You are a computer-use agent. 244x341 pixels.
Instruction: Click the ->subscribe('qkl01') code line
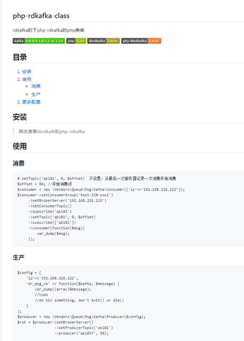click(x=50, y=211)
